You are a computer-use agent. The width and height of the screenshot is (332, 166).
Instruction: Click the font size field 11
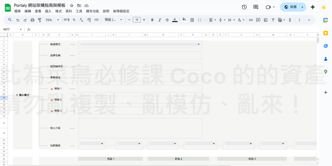click(137, 20)
